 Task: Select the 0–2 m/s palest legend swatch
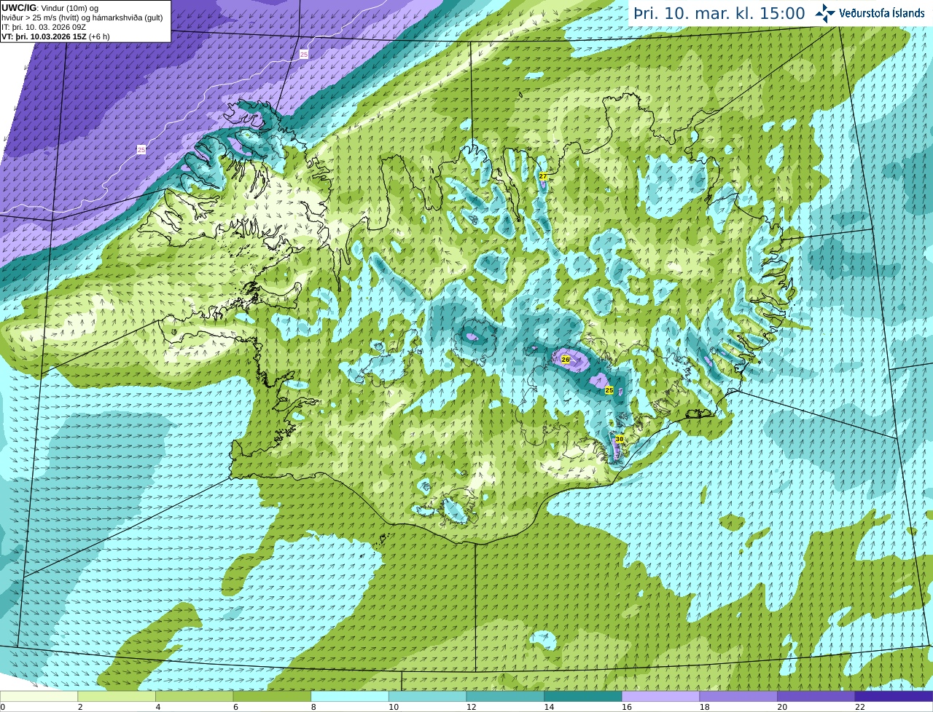tap(39, 697)
